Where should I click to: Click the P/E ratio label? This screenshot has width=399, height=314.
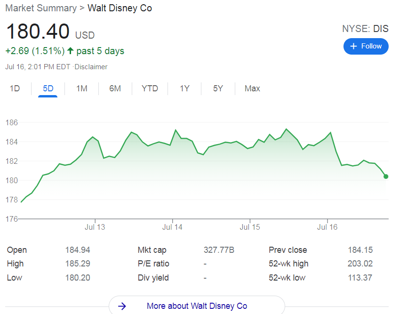153,264
